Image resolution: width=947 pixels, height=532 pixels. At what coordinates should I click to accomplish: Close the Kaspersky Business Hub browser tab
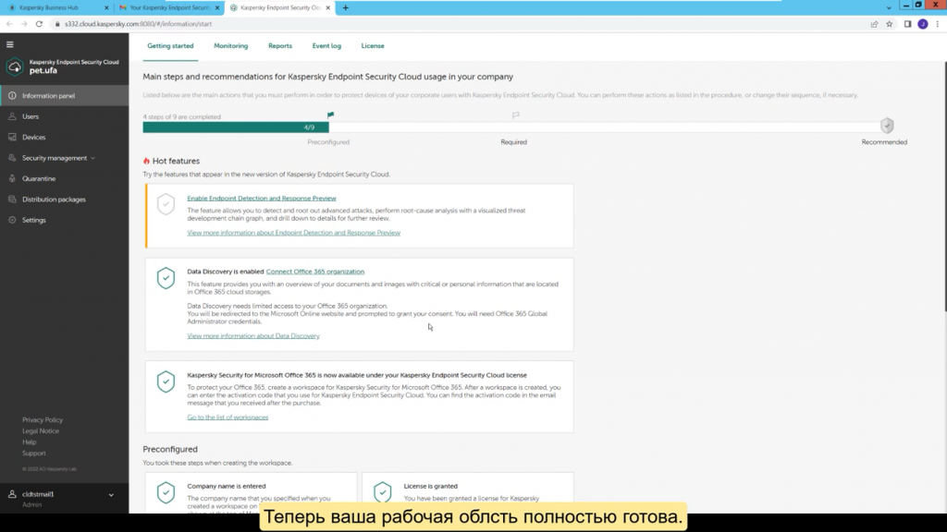pyautogui.click(x=106, y=7)
